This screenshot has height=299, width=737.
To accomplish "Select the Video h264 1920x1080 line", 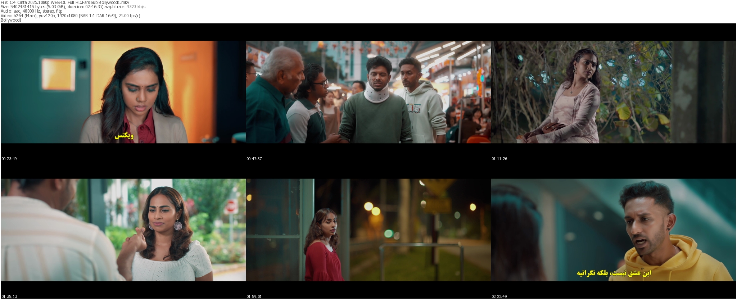I will pos(71,16).
